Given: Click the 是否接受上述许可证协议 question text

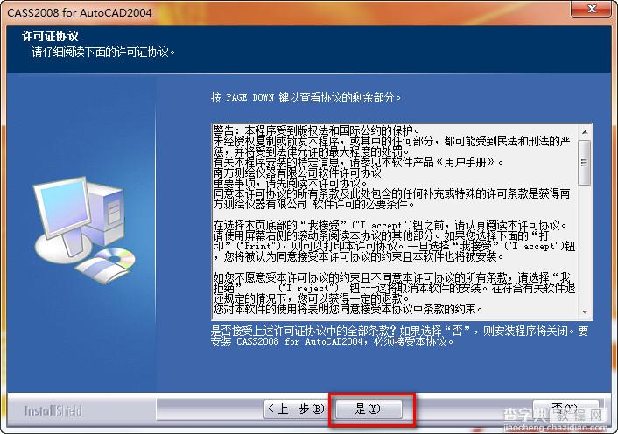Looking at the screenshot, I should click(399, 336).
